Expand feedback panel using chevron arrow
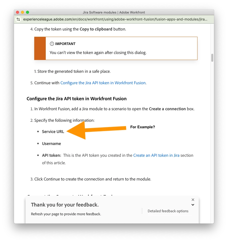The width and height of the screenshot is (228, 242). click(193, 205)
